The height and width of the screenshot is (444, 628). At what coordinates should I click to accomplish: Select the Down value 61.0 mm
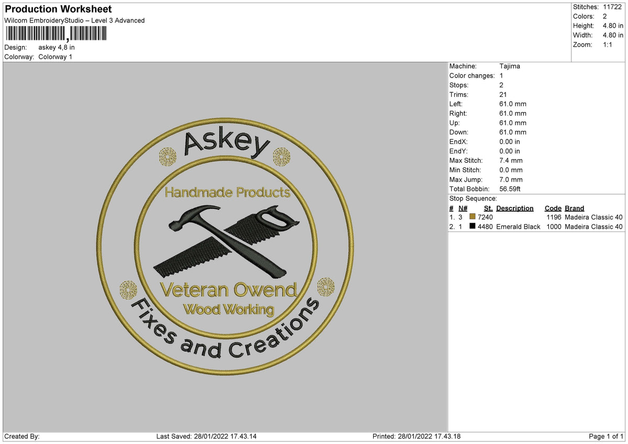pyautogui.click(x=513, y=132)
